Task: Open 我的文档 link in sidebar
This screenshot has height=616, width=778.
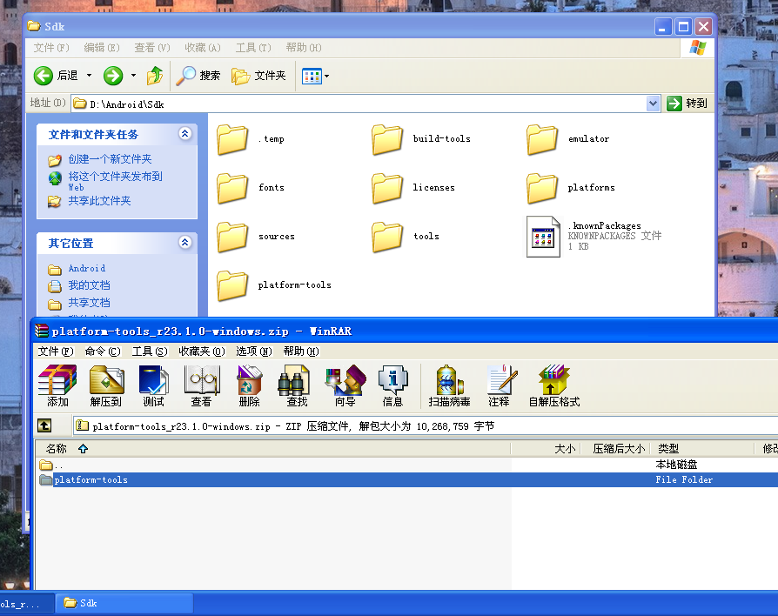Action: point(89,285)
